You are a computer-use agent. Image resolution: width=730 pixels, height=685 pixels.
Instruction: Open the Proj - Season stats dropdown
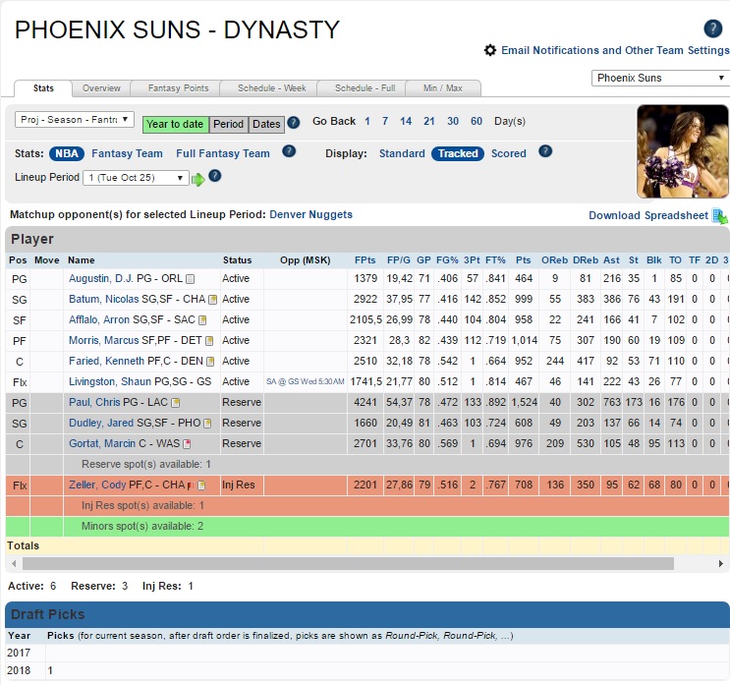point(75,120)
